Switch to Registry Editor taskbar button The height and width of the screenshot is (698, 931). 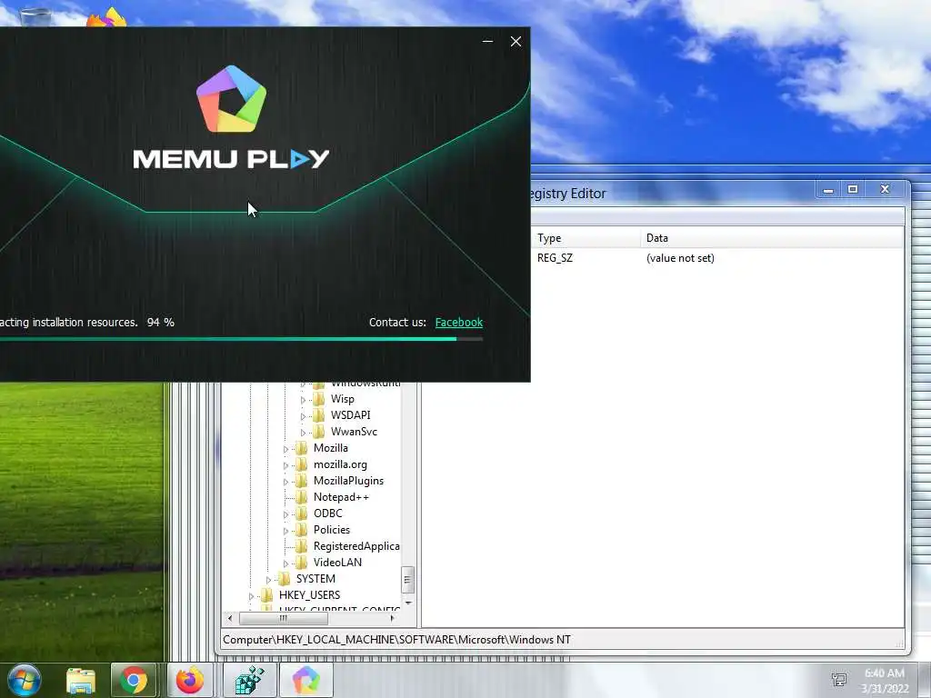[x=249, y=680]
